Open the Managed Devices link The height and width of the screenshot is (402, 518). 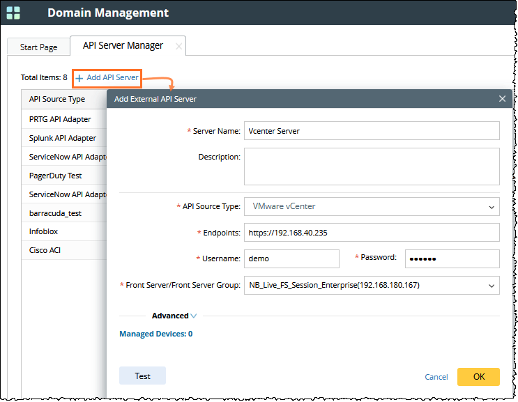155,334
